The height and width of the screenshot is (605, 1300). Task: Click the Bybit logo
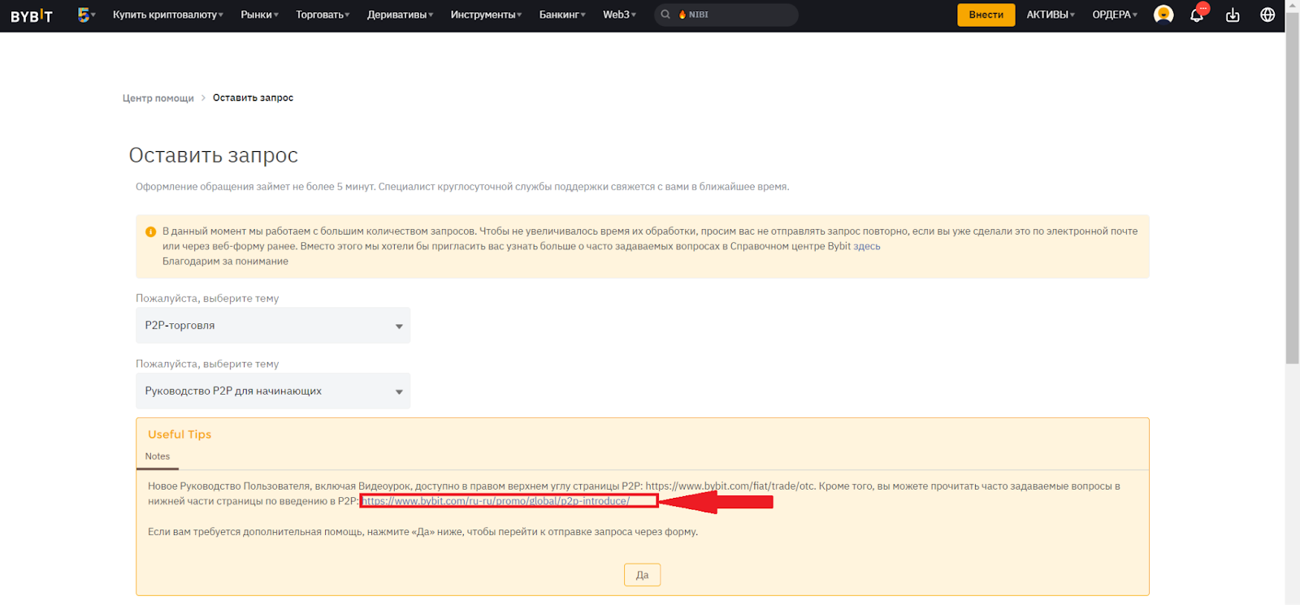32,15
